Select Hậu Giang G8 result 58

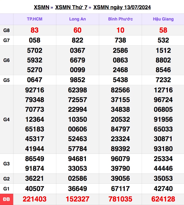pyautogui.click(x=163, y=30)
